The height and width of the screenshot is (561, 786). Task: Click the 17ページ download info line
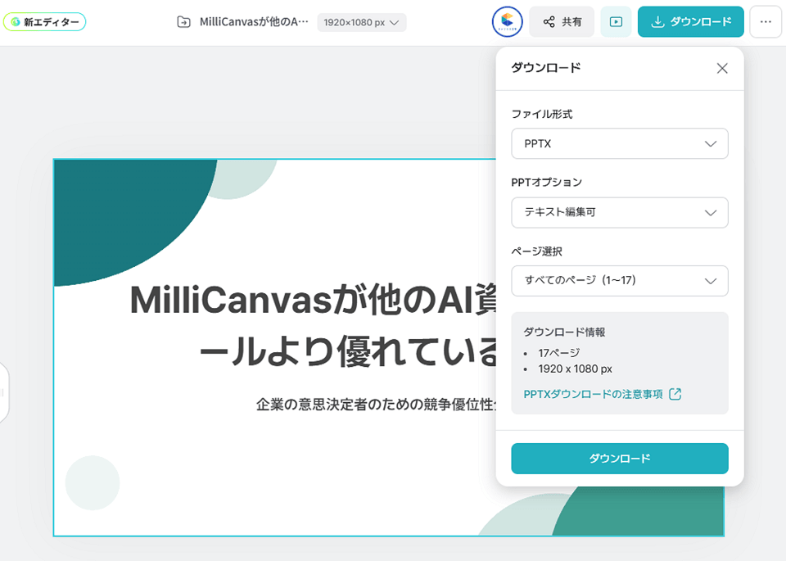559,353
